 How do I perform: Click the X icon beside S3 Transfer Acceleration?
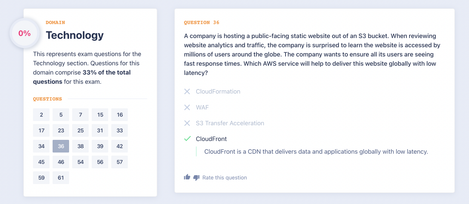pos(187,123)
